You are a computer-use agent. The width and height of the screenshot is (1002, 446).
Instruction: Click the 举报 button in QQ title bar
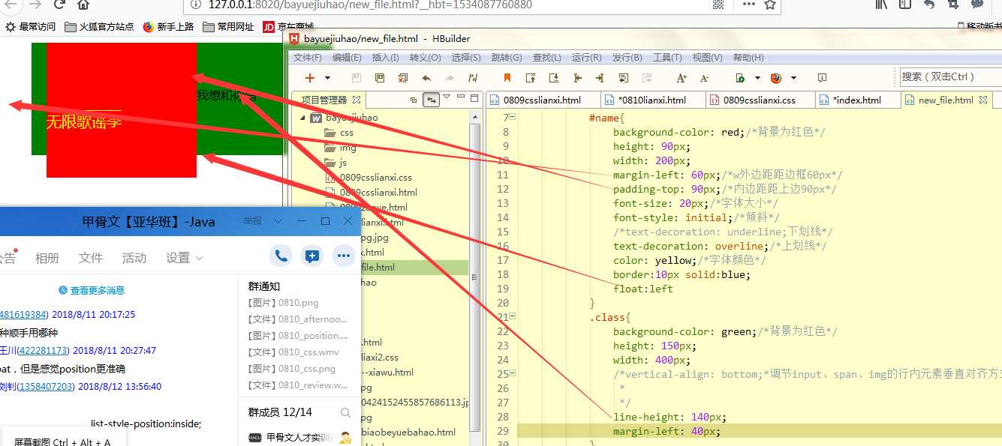[253, 221]
